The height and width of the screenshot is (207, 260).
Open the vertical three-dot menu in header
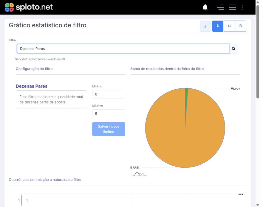coord(242,7)
